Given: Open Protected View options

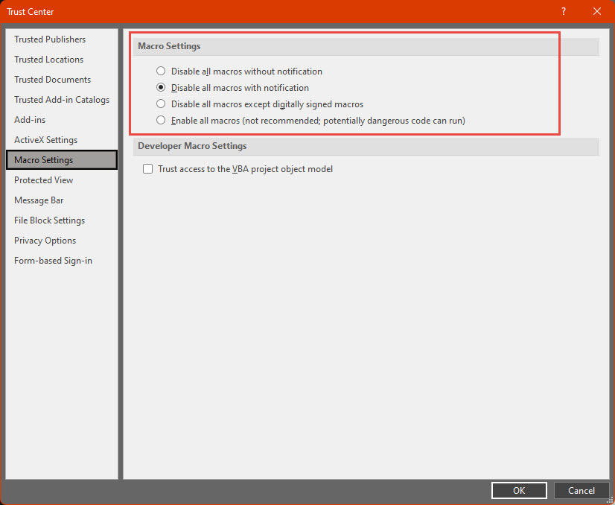Looking at the screenshot, I should tap(43, 180).
